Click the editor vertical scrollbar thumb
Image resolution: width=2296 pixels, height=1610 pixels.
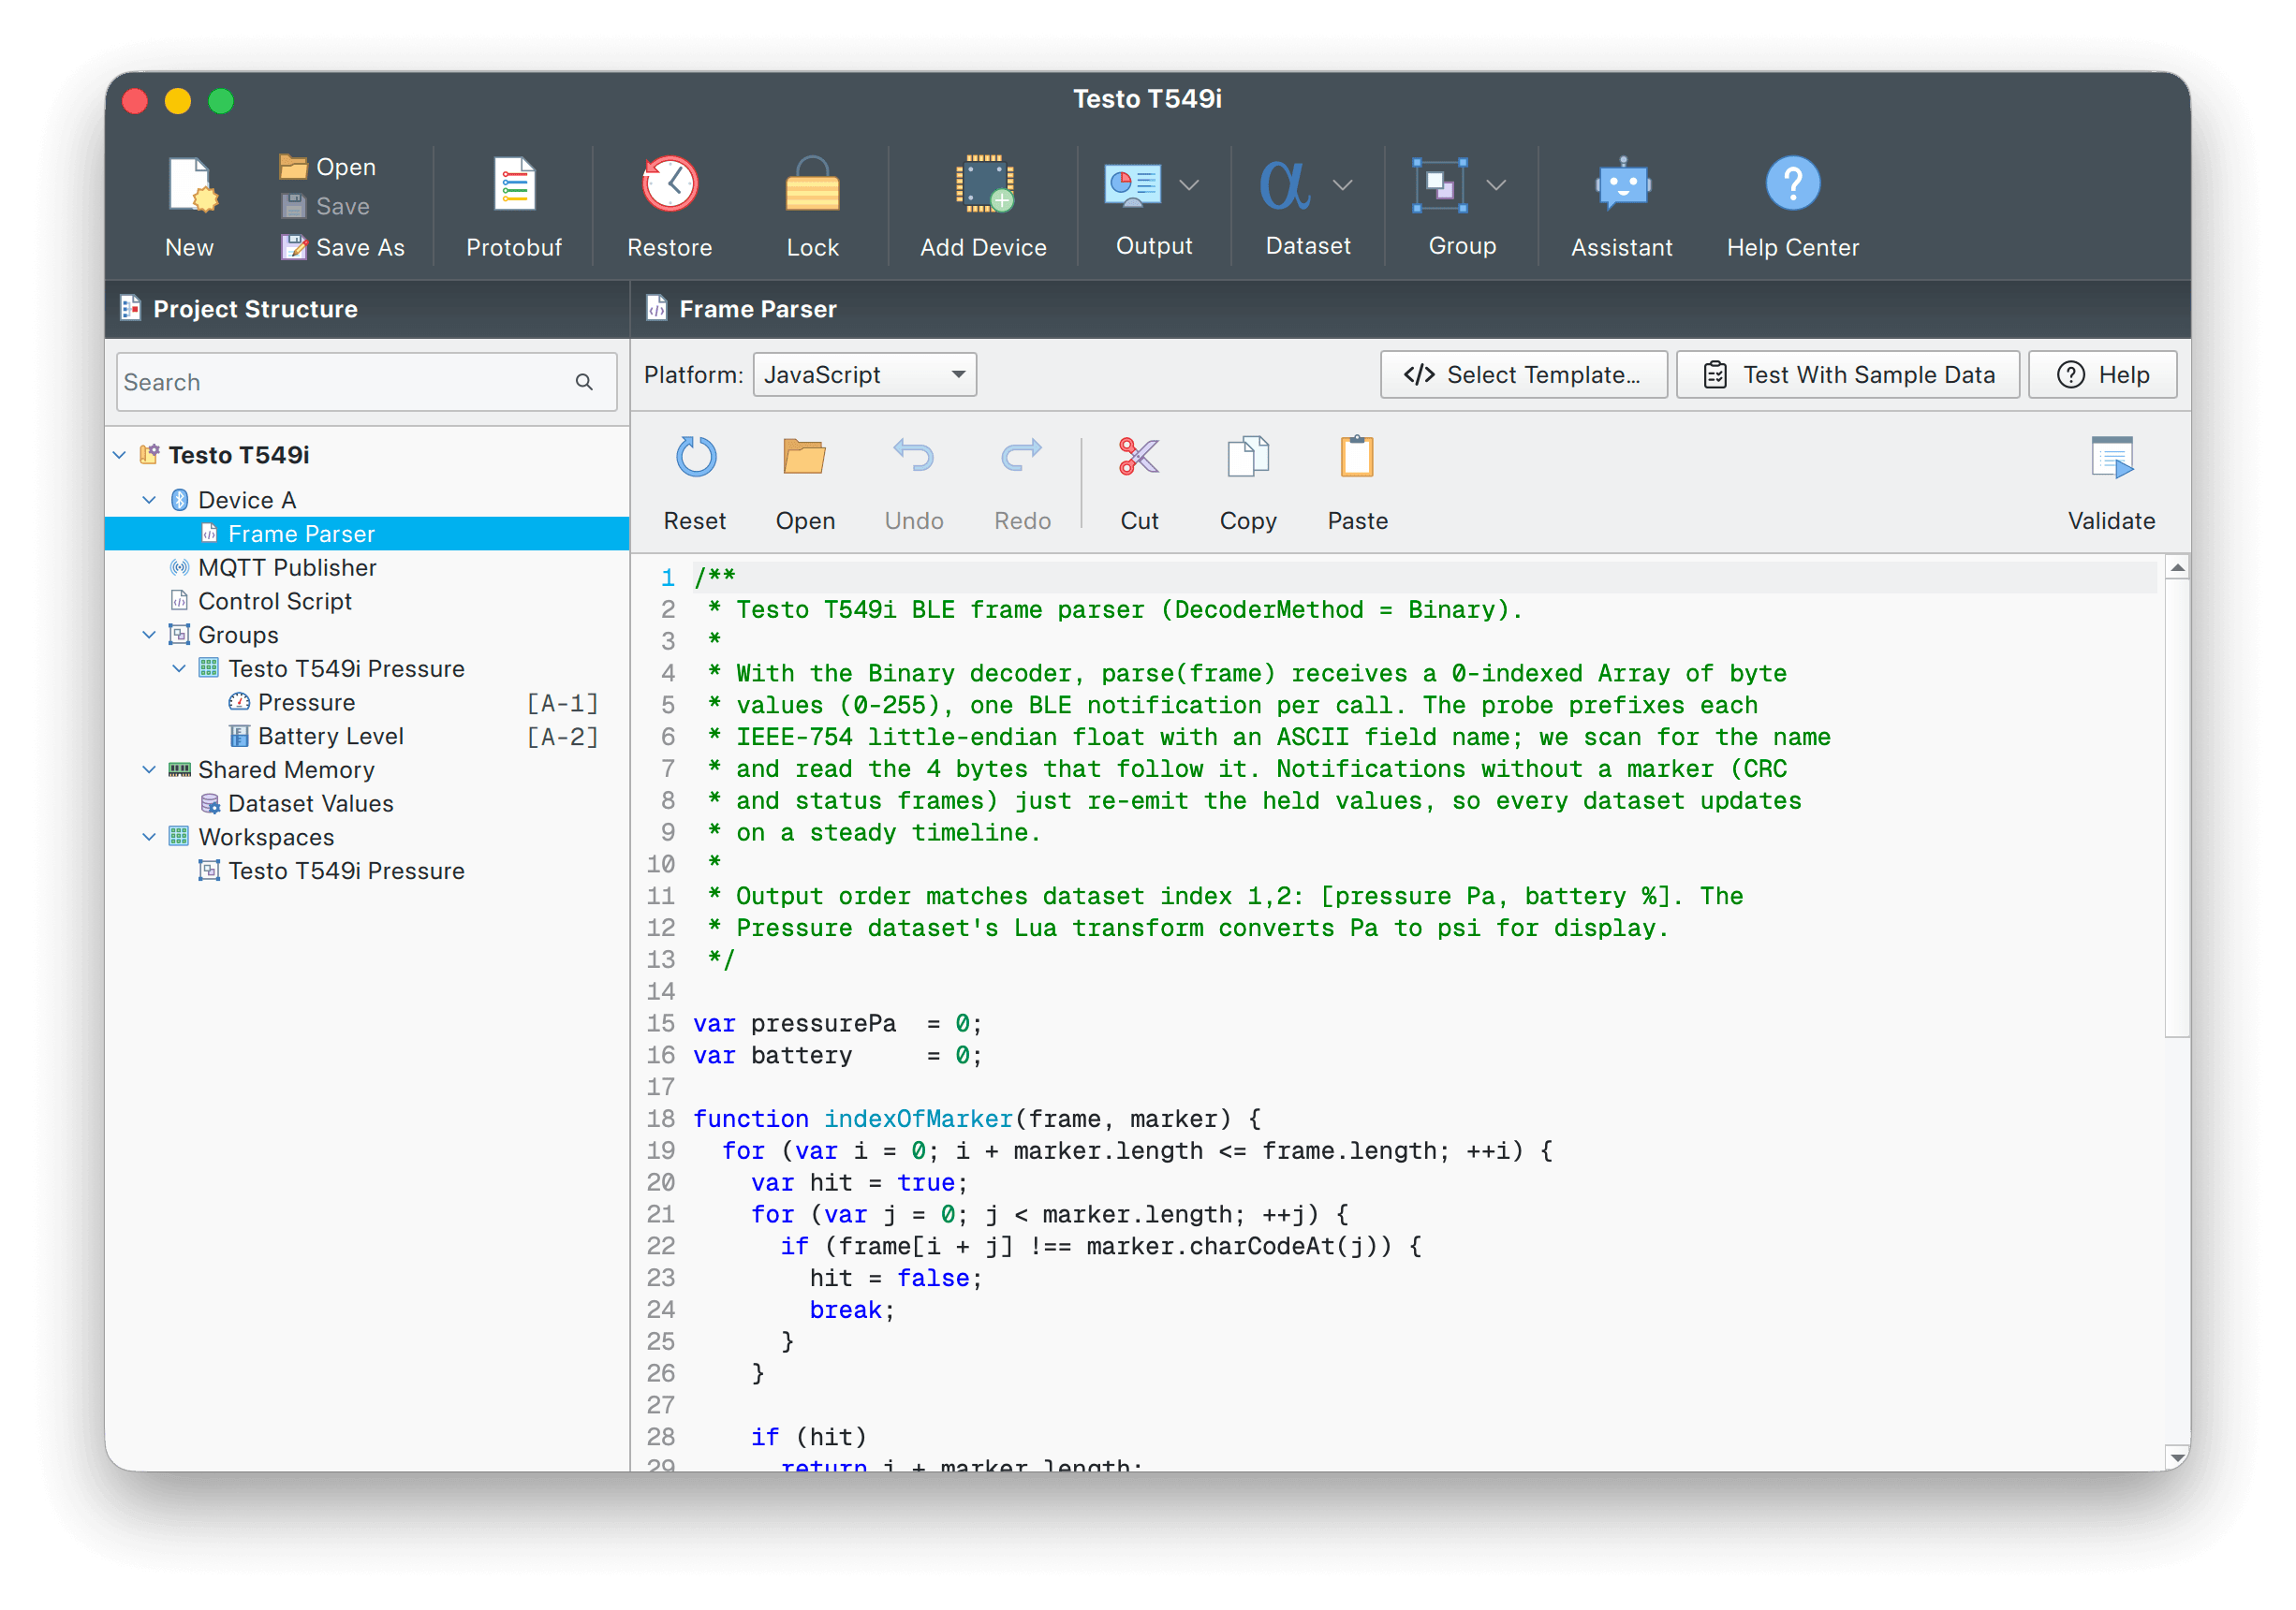tap(2177, 808)
